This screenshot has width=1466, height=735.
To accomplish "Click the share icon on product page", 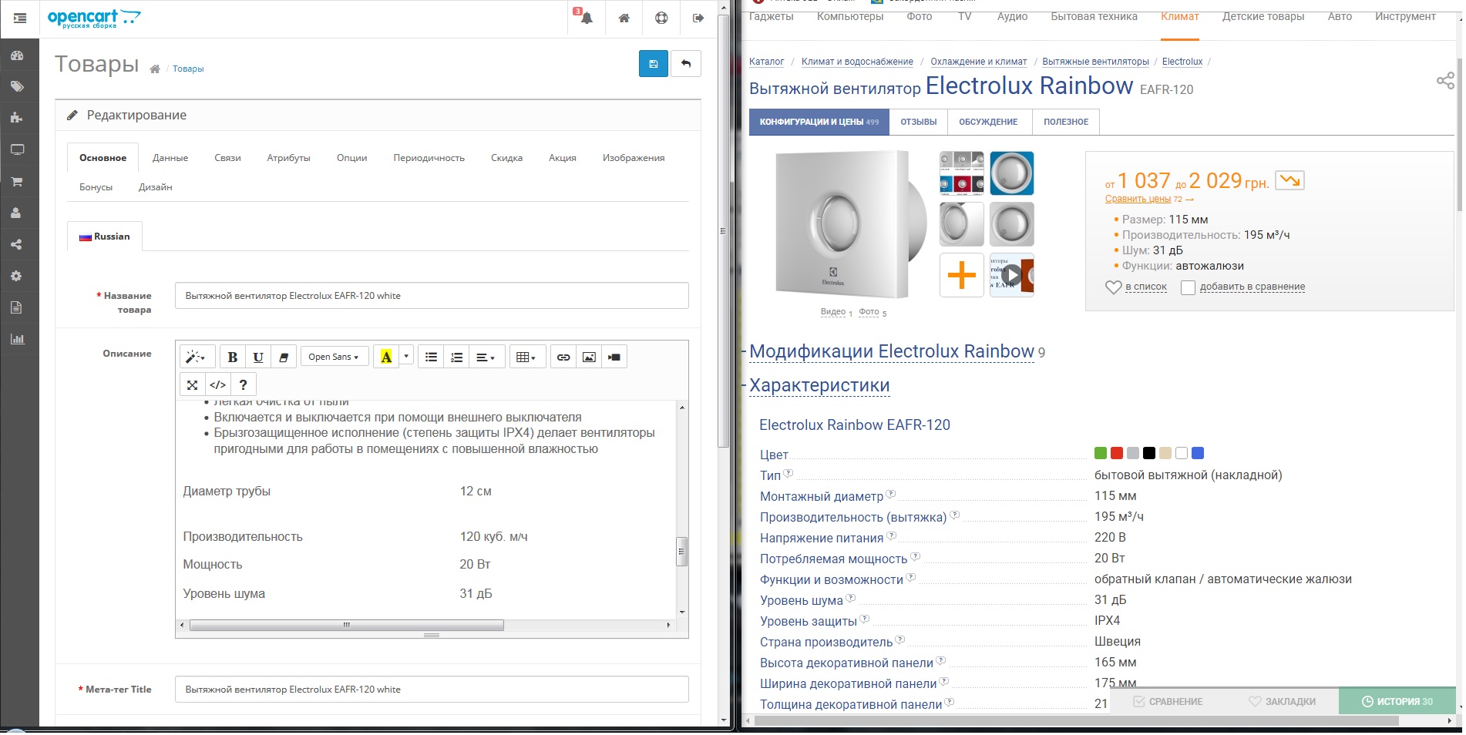I will 1445,81.
